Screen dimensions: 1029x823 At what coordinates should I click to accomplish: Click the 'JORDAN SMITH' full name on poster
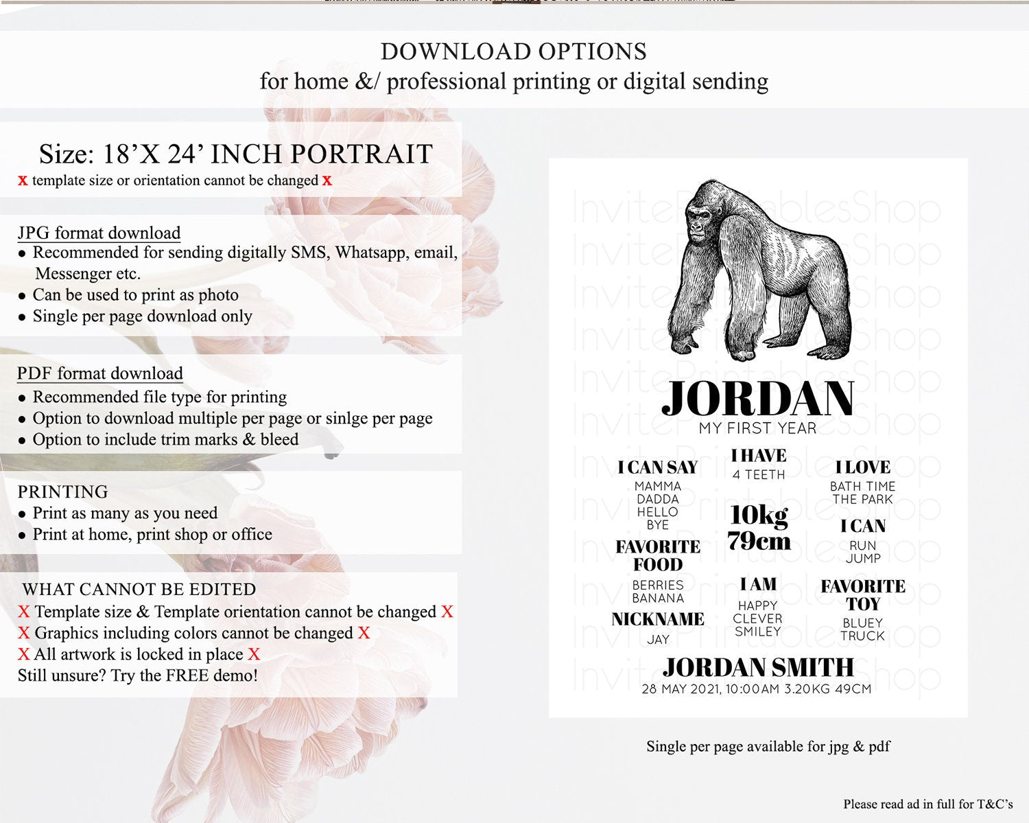click(x=758, y=667)
